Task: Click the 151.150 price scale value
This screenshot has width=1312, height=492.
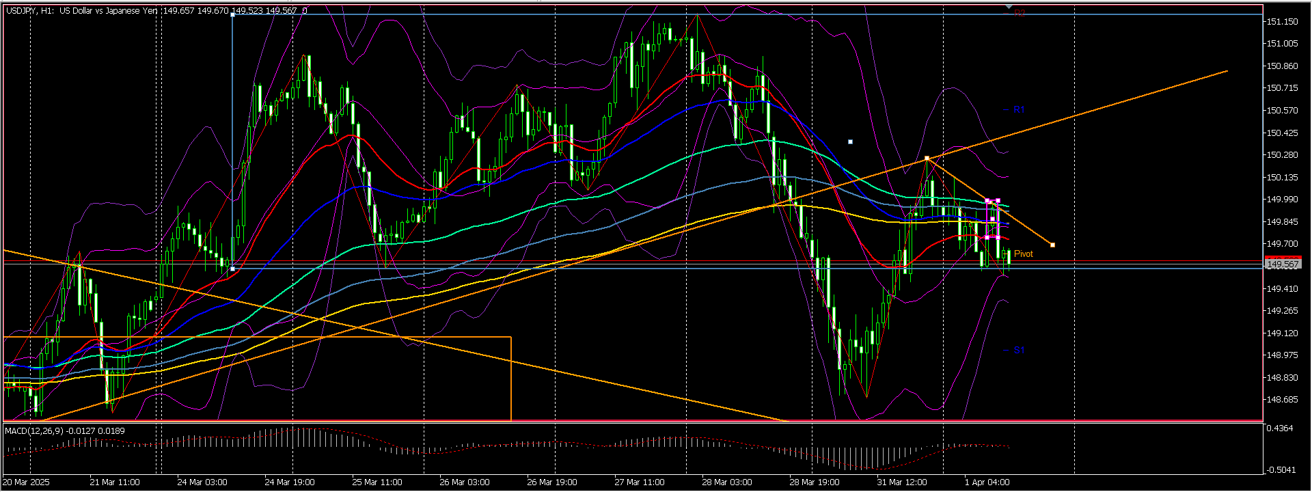Action: pyautogui.click(x=1283, y=22)
